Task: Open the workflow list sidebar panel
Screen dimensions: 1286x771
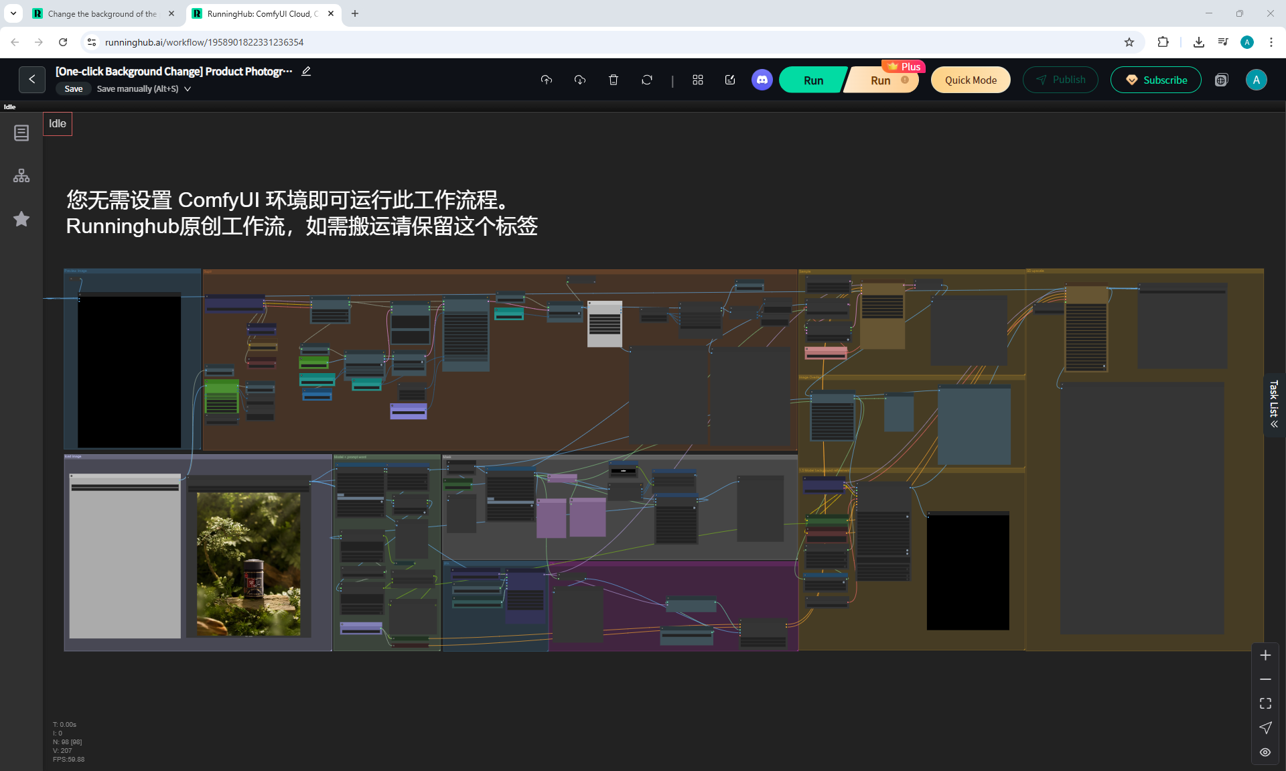Action: click(x=21, y=133)
